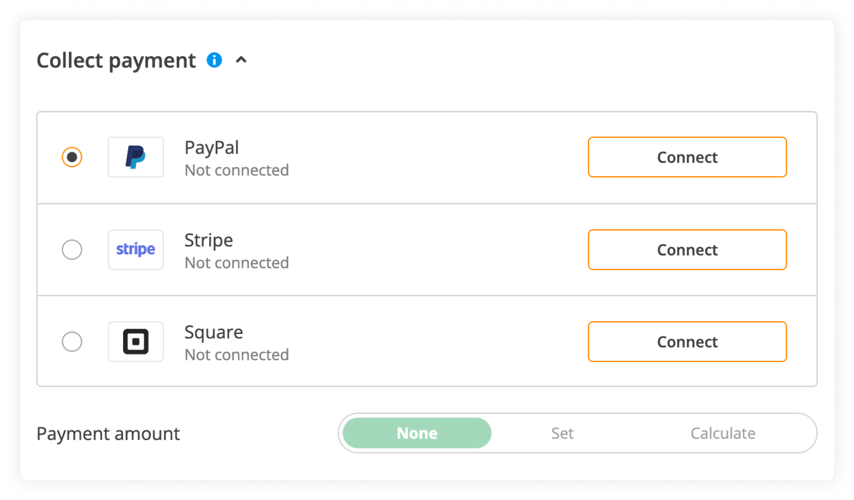Screen dimensions: 854x500
Task: Click the blue info icon beside Collect payment
Action: [214, 60]
